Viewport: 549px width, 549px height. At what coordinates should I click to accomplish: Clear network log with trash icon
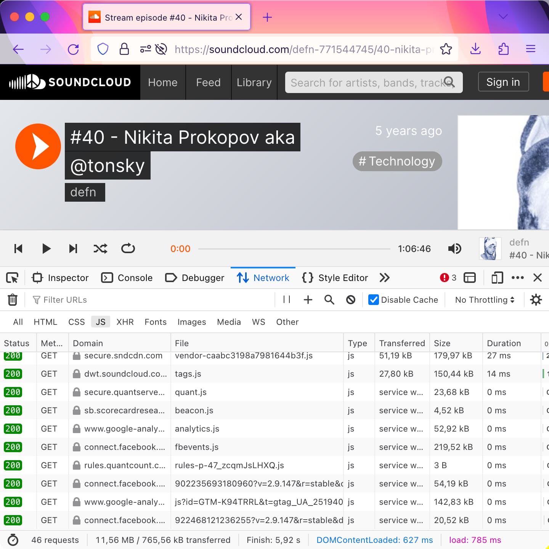[x=13, y=300]
